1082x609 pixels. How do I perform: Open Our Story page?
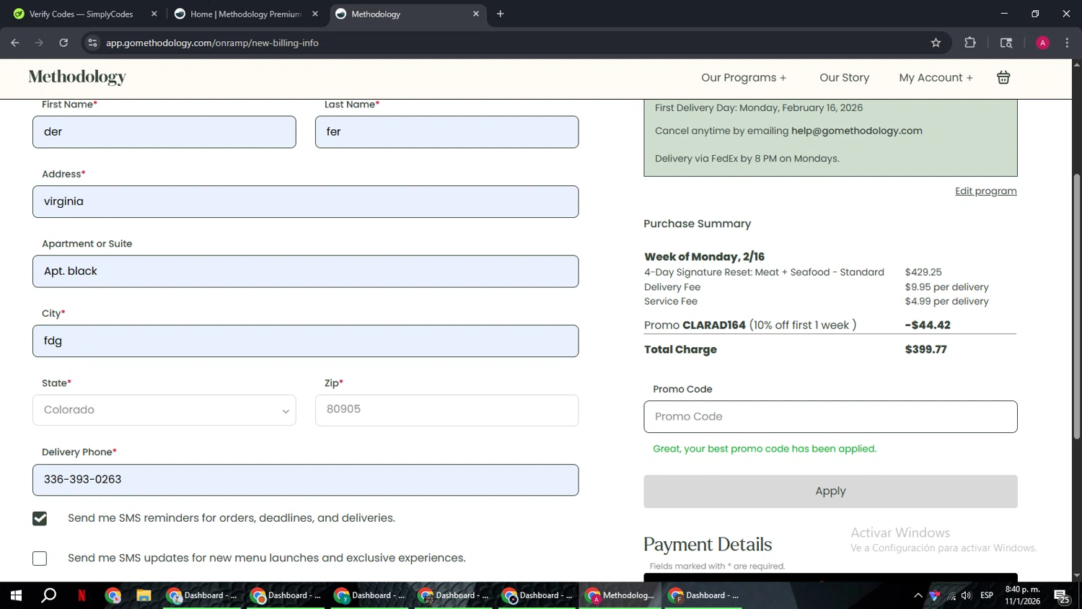tap(844, 78)
